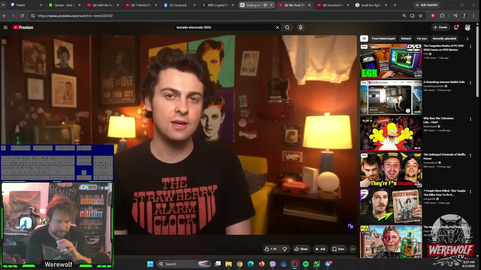The height and width of the screenshot is (270, 481).
Task: Select the 'All' filter chip
Action: click(364, 39)
